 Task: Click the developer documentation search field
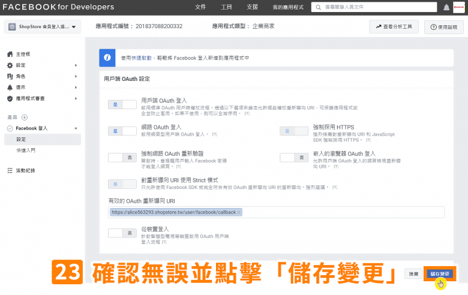tap(374, 7)
